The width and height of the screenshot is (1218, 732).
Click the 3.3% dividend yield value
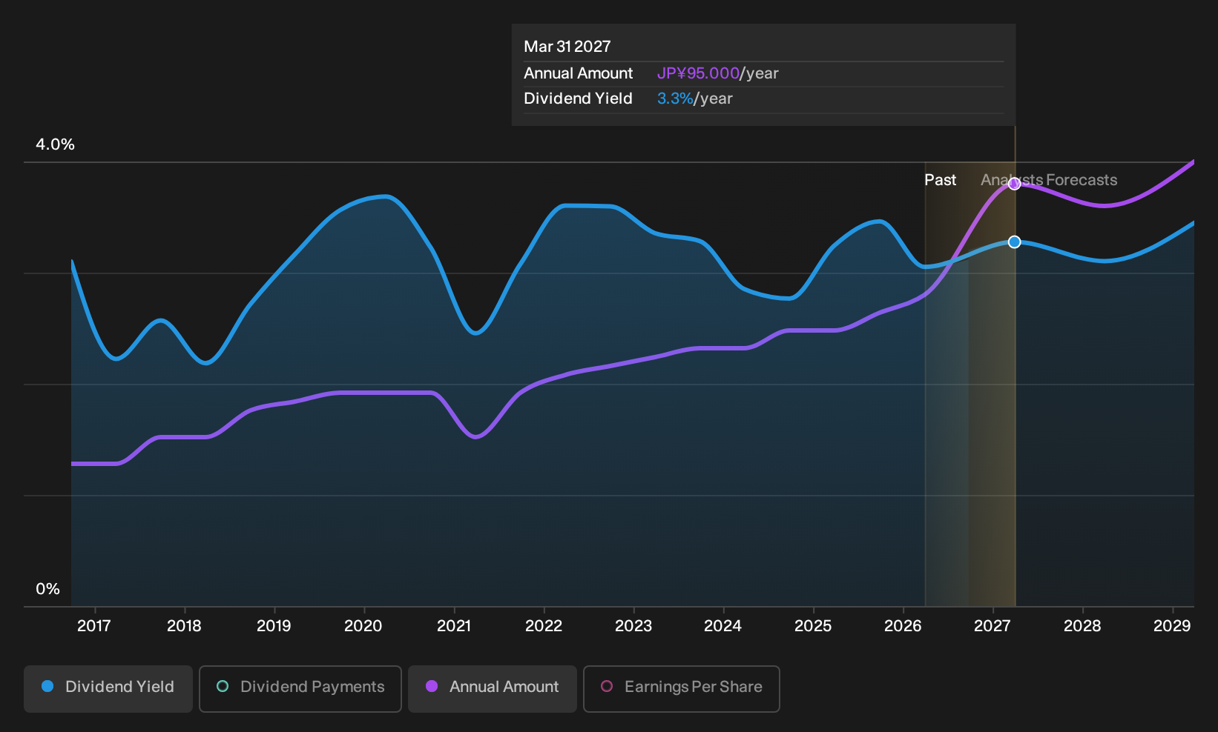point(675,99)
